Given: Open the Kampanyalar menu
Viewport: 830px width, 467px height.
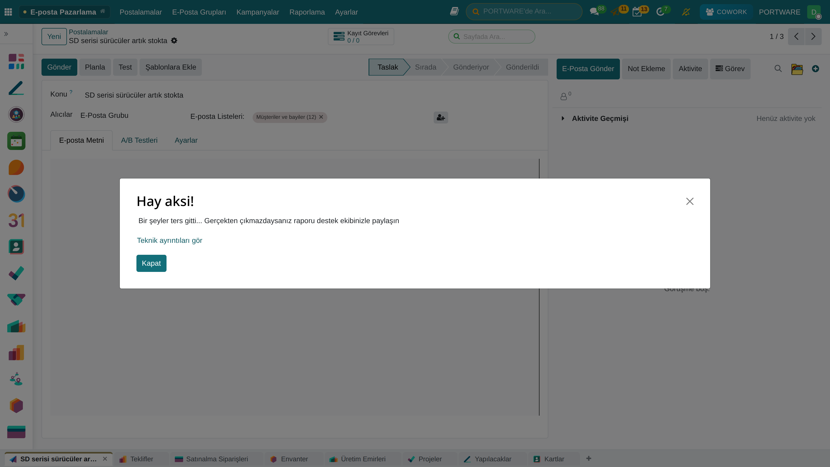Looking at the screenshot, I should [258, 12].
